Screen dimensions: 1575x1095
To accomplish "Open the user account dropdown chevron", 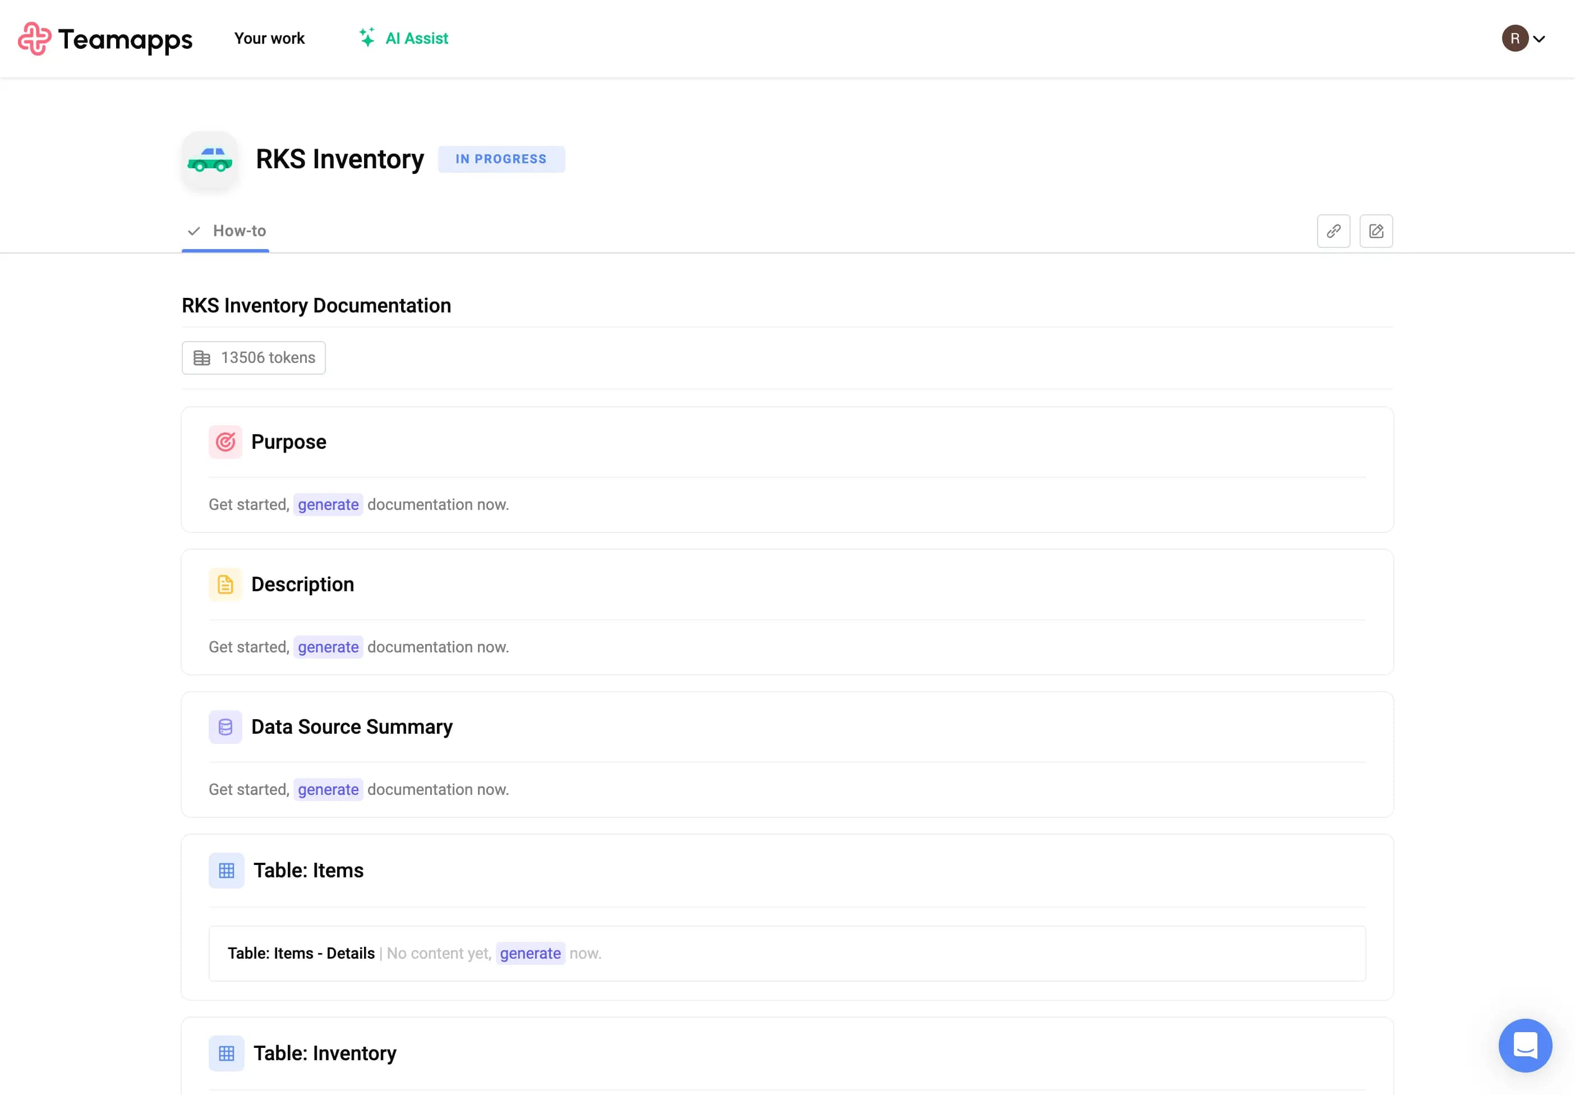I will 1539,39.
